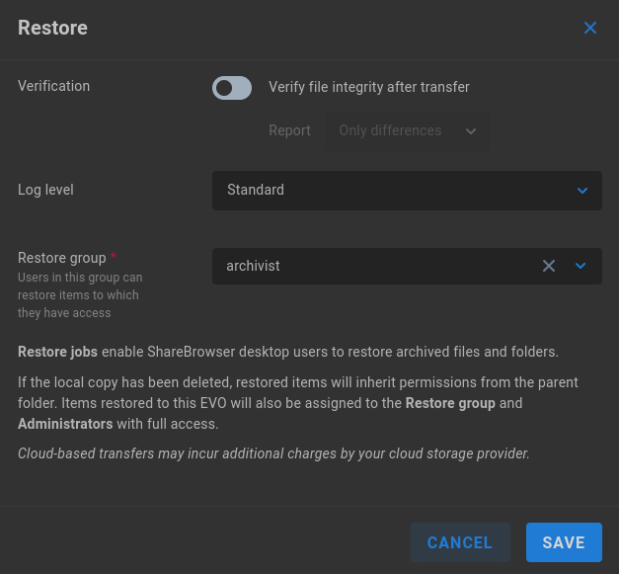This screenshot has height=574, width=619.
Task: Click the Log level dropdown chevron arrow
Action: [x=582, y=191]
